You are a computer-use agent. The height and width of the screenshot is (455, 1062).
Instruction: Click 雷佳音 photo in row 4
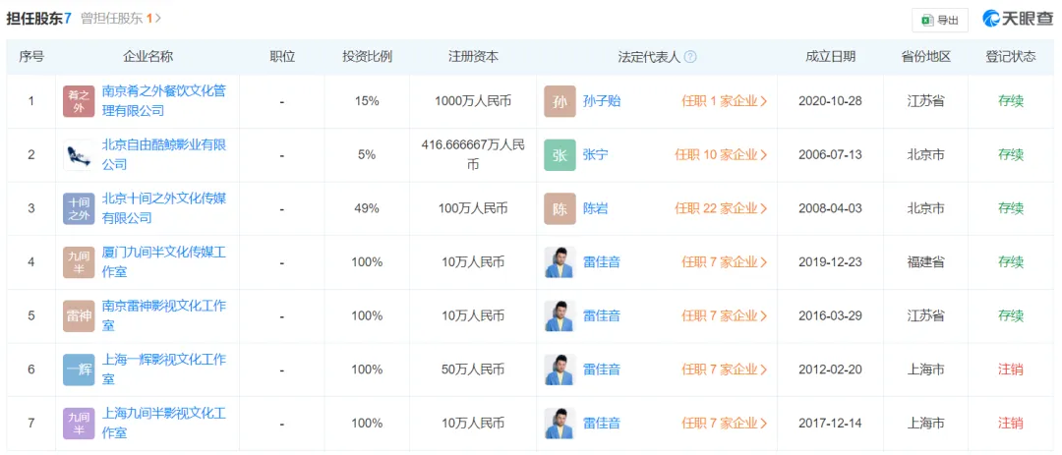(560, 262)
